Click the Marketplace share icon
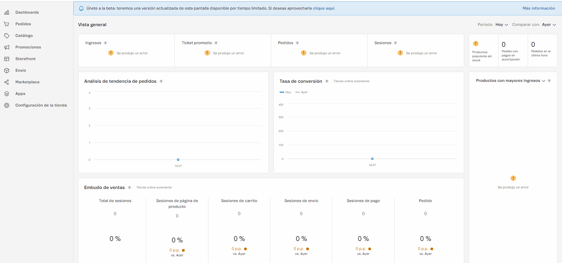The height and width of the screenshot is (263, 562). click(x=7, y=82)
